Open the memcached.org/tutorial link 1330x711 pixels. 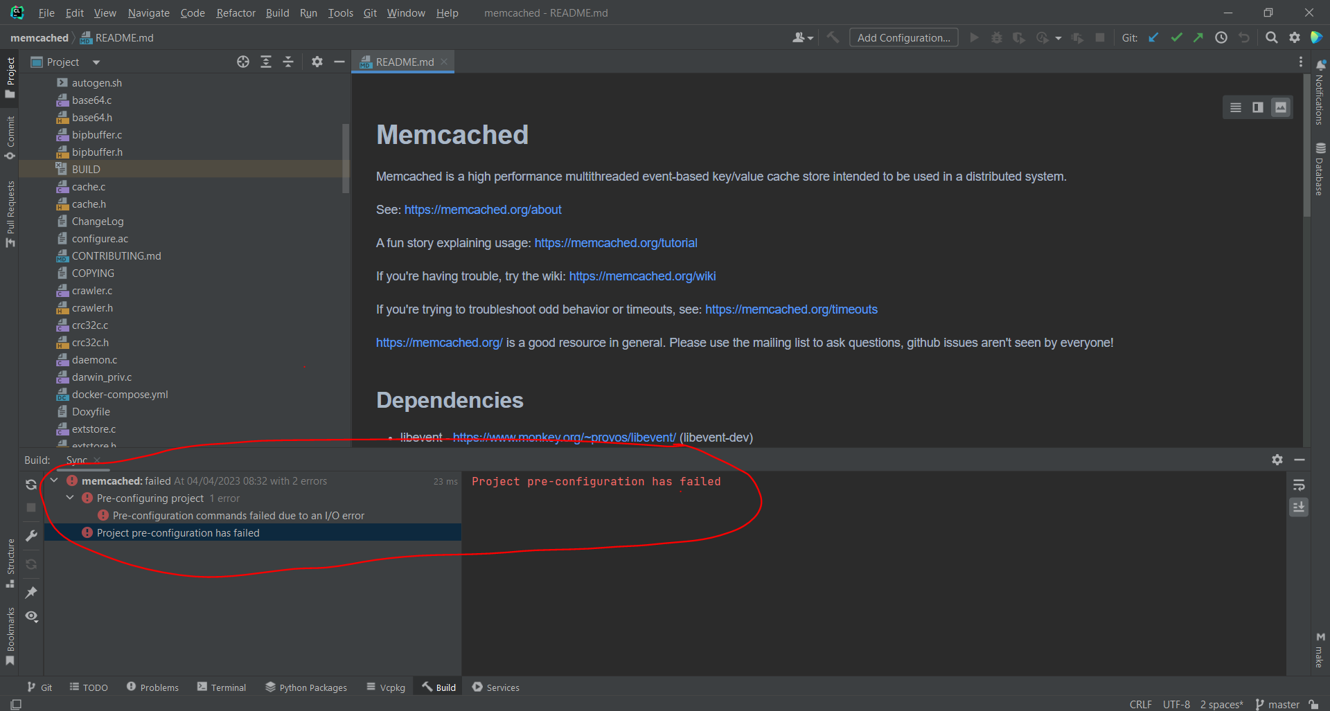click(616, 243)
